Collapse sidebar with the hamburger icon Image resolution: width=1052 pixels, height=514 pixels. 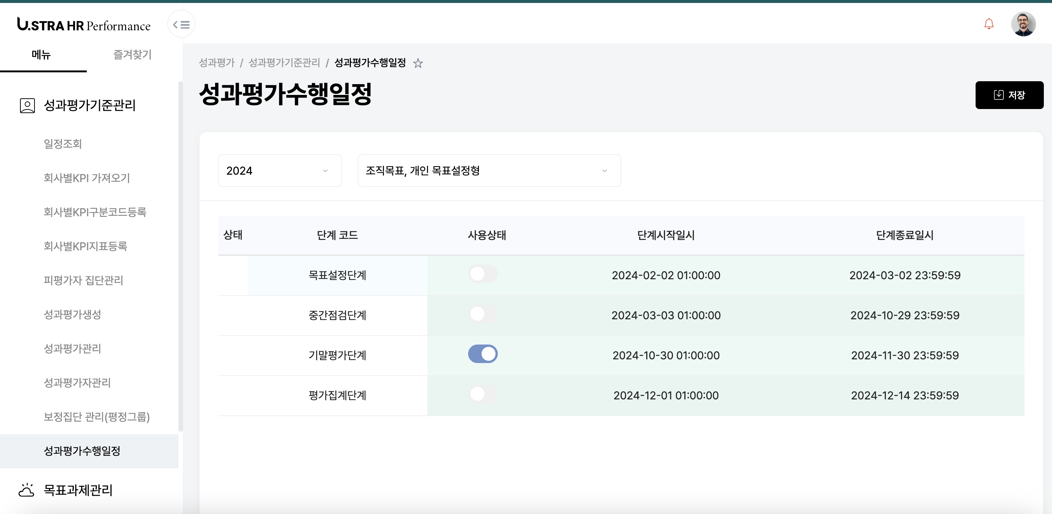[x=181, y=25]
